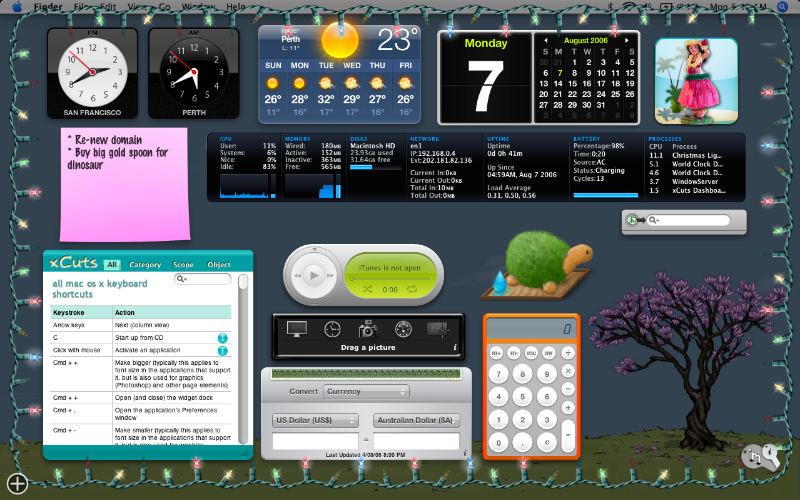
Task: Click the Wi-Fi menu bar icon
Action: 628,7
